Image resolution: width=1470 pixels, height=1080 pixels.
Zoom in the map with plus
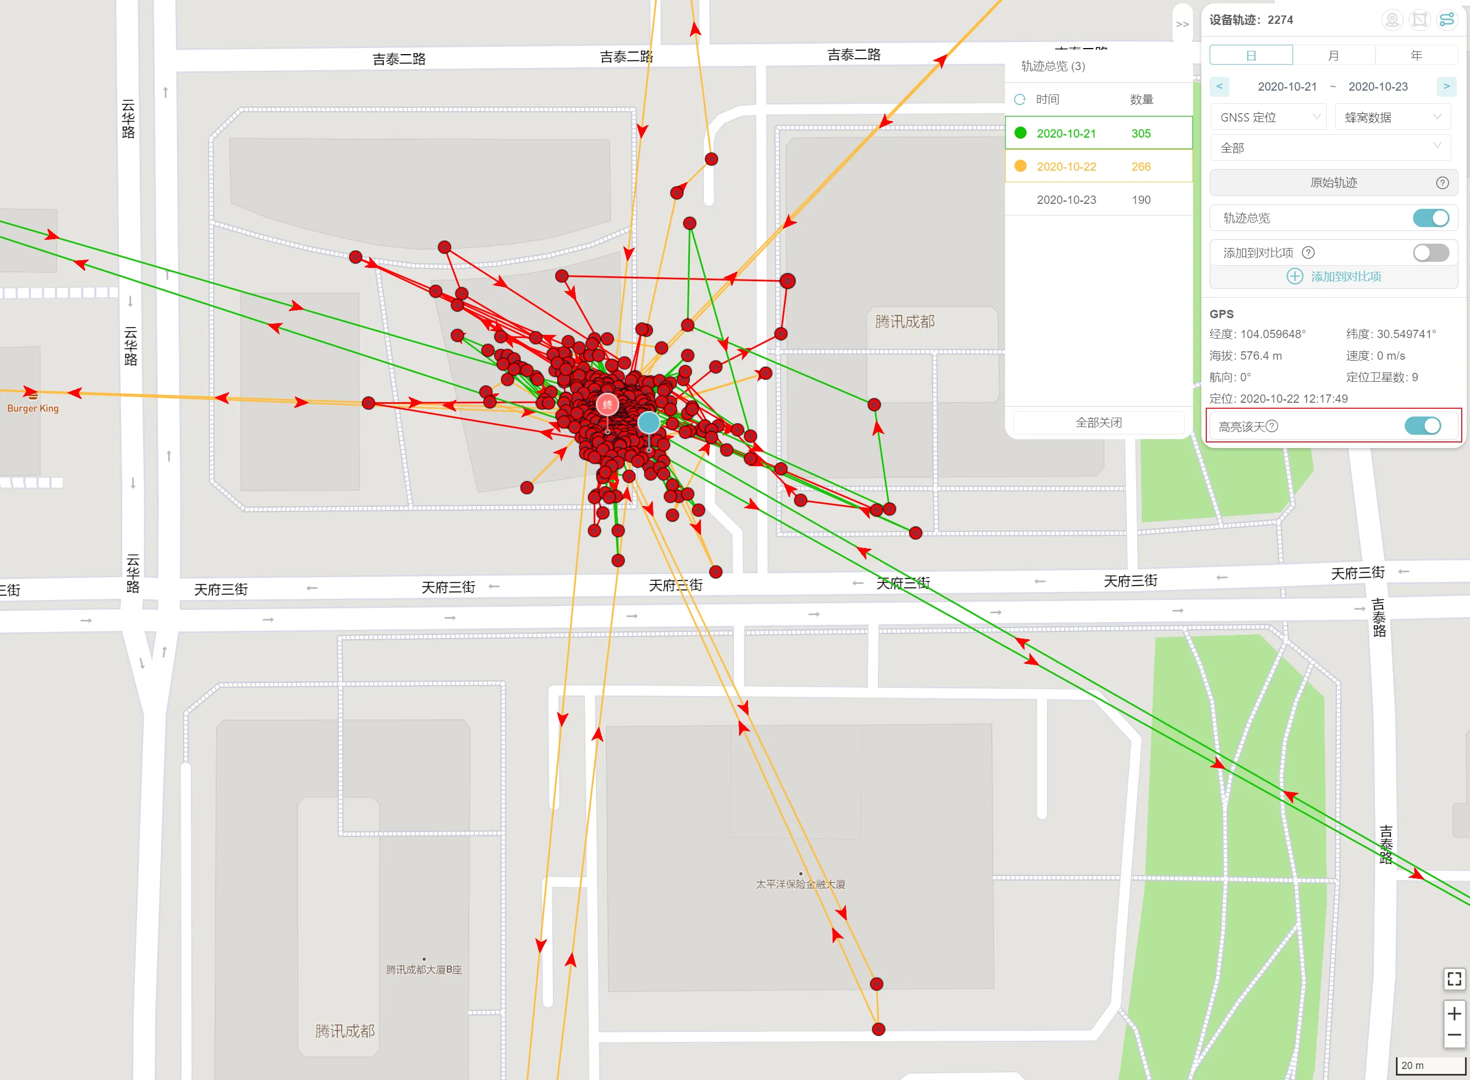click(x=1453, y=1013)
